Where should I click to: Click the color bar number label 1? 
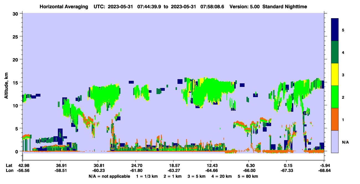tap(343, 119)
